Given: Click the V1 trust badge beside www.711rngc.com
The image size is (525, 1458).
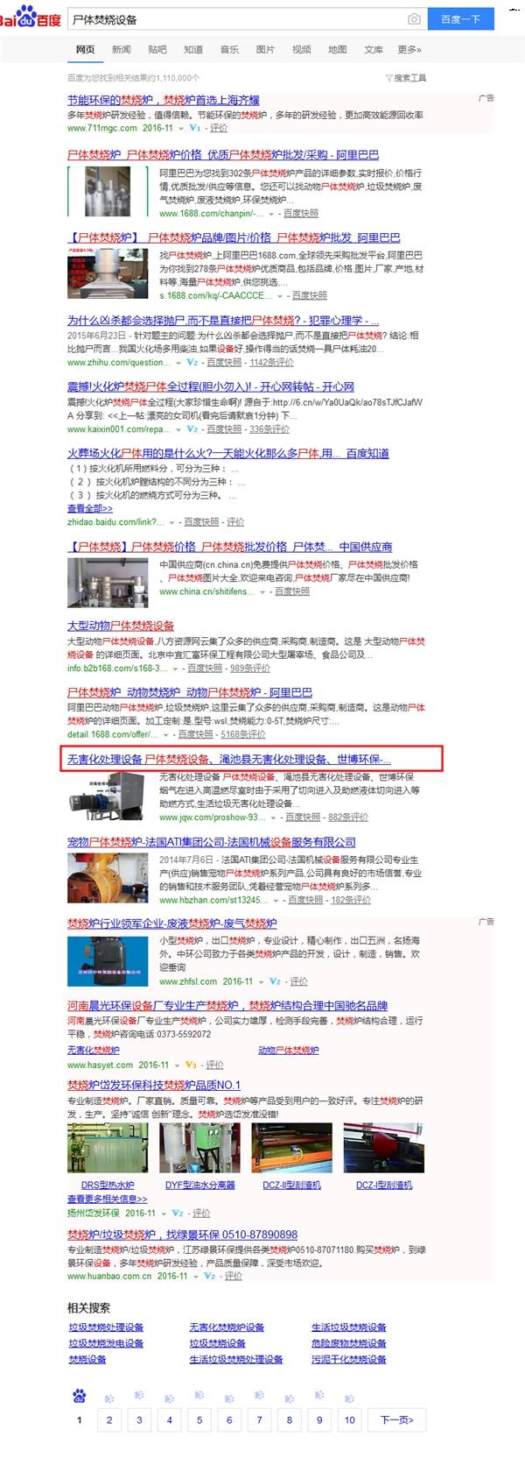Looking at the screenshot, I should pos(194,128).
